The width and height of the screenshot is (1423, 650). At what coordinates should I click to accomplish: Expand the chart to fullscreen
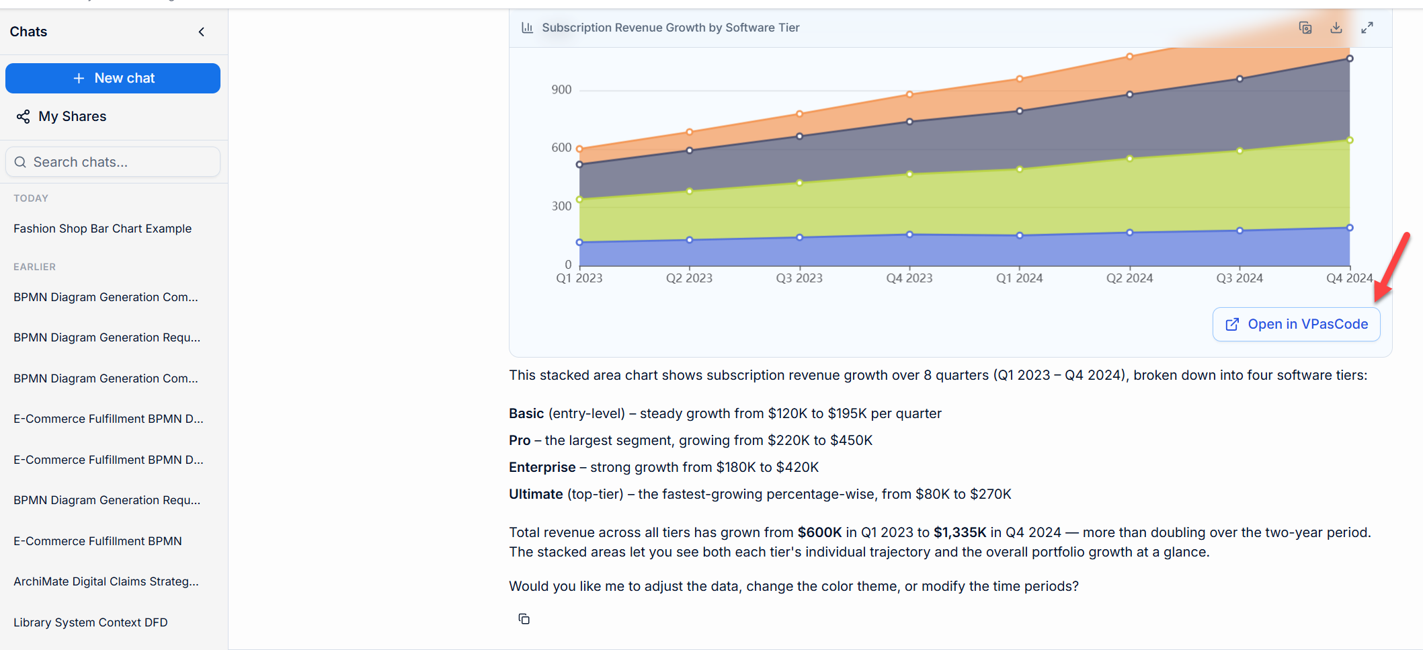point(1367,28)
